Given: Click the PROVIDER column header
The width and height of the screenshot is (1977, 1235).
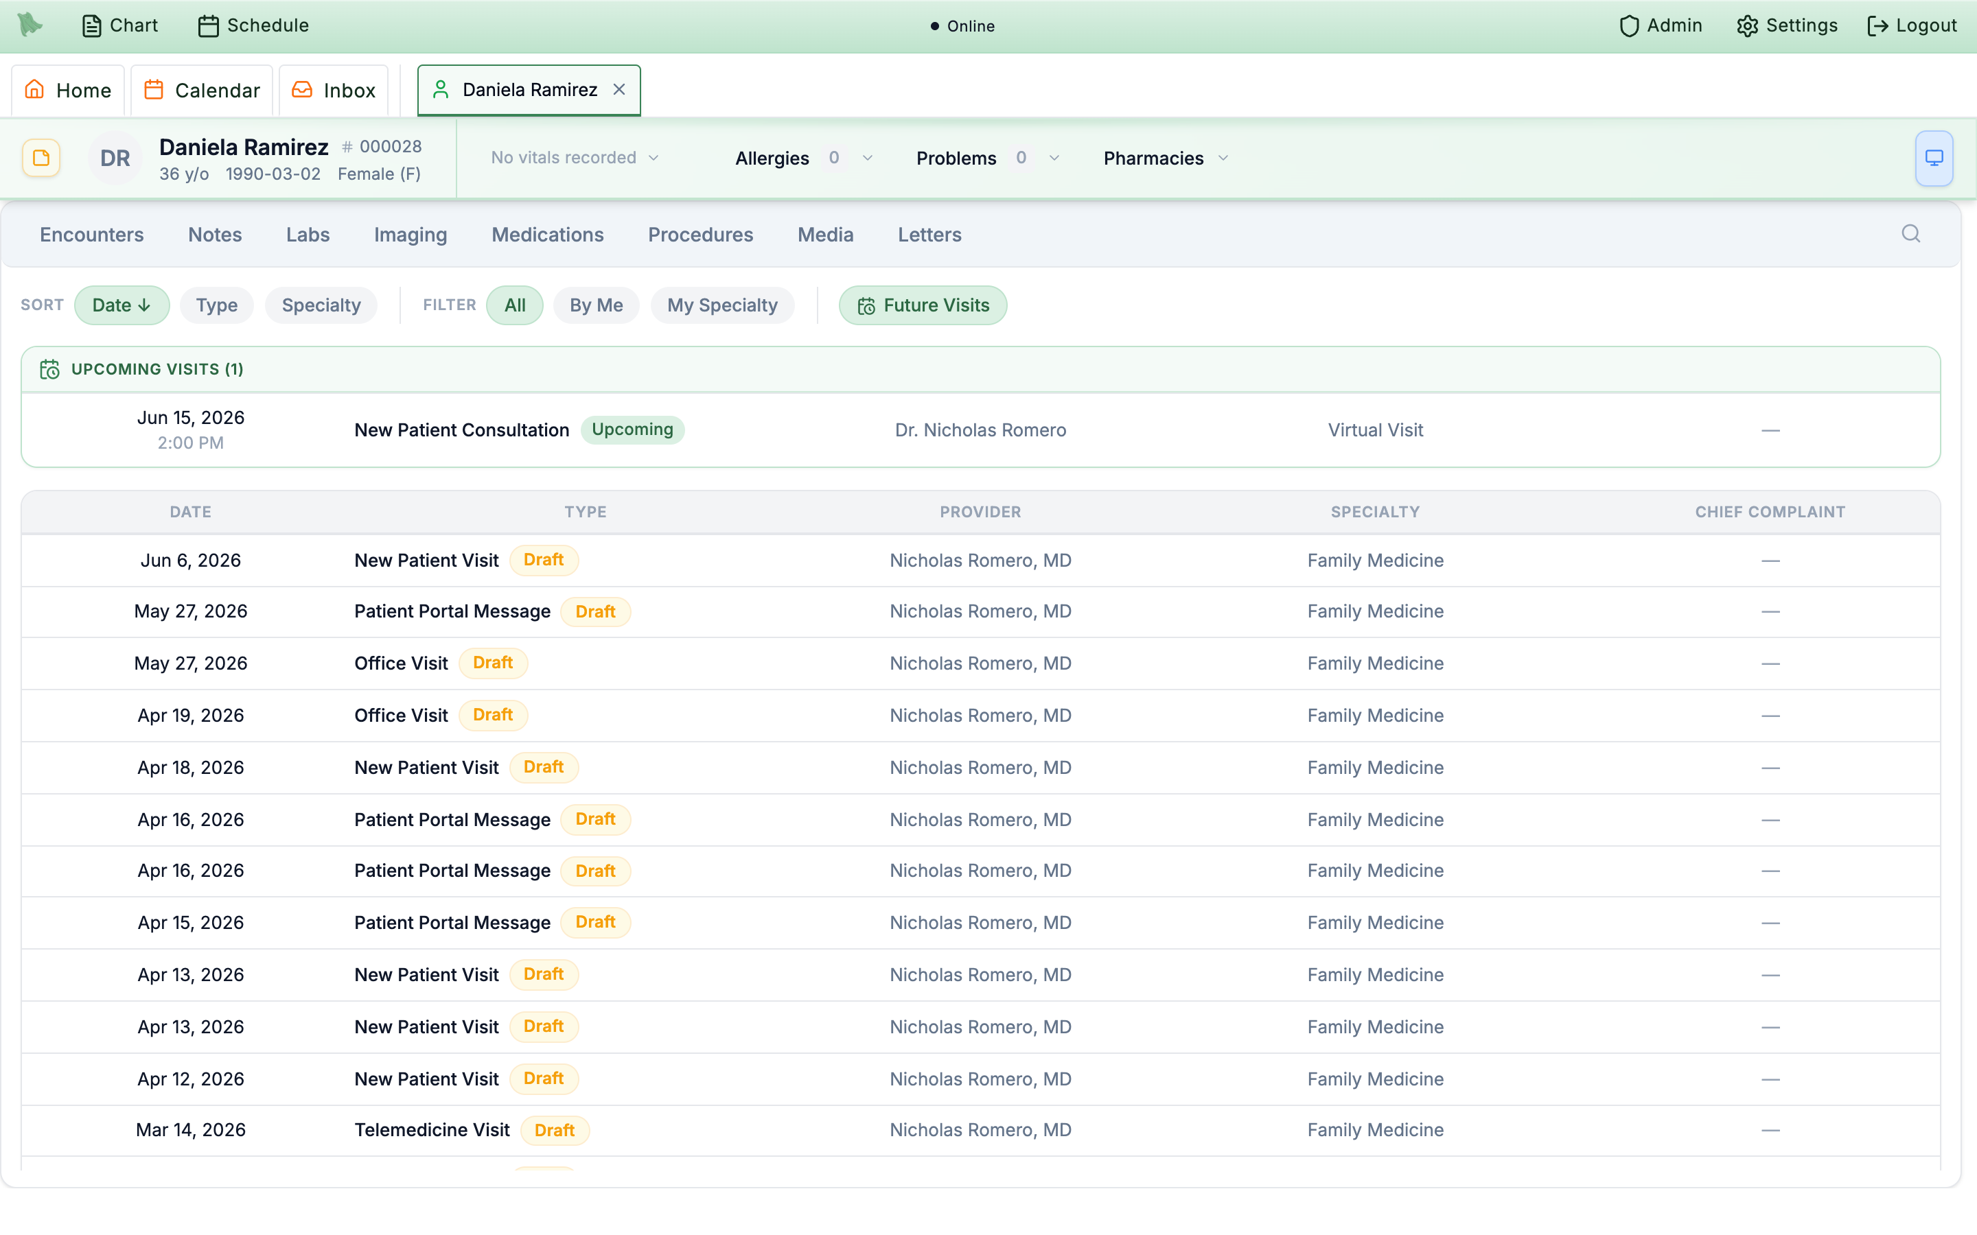Looking at the screenshot, I should pos(980,512).
